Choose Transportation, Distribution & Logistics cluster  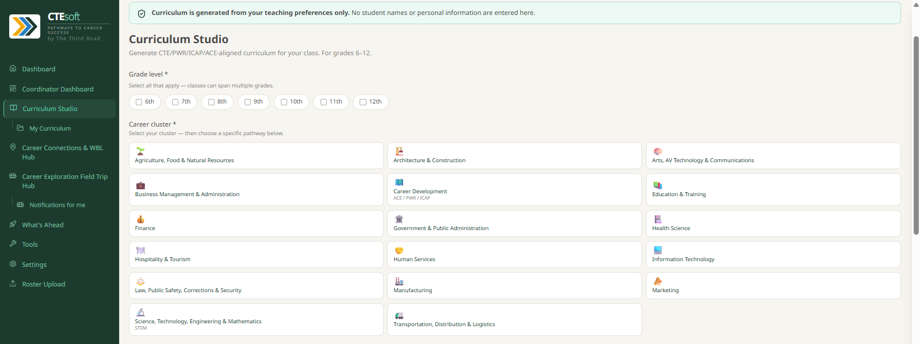[514, 319]
